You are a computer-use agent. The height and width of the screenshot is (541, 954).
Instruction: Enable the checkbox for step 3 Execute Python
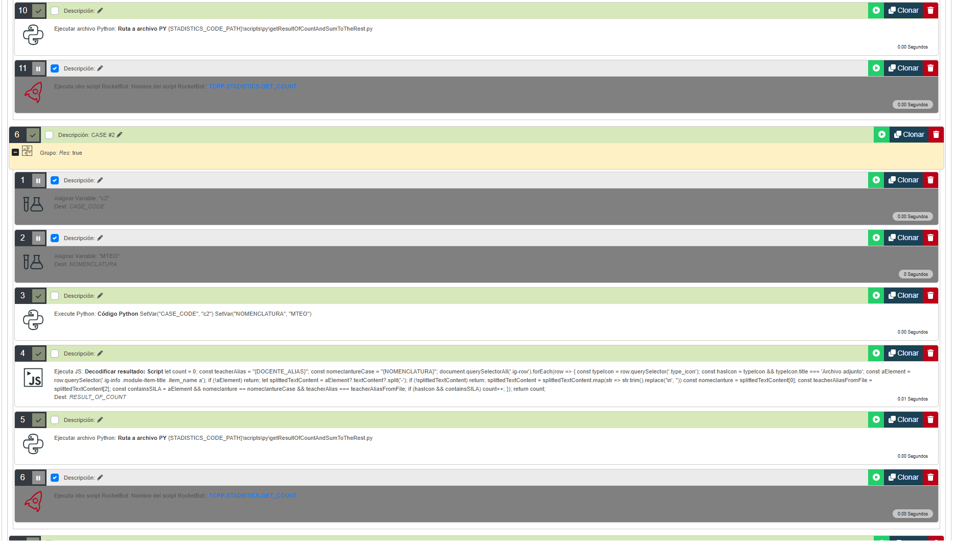[x=55, y=296]
